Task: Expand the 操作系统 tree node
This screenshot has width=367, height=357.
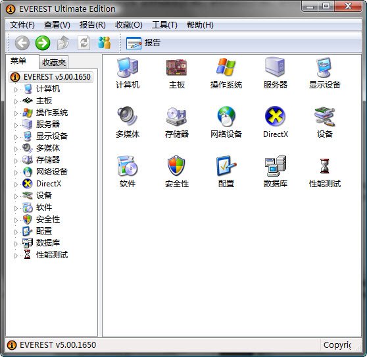Action: click(16, 113)
